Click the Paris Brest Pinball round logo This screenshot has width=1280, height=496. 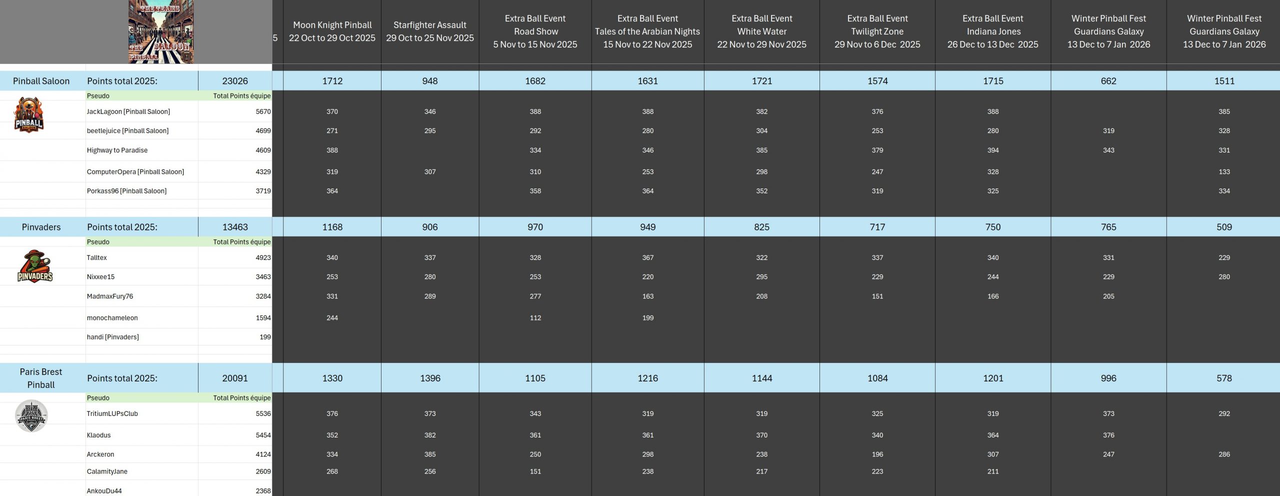pos(31,415)
